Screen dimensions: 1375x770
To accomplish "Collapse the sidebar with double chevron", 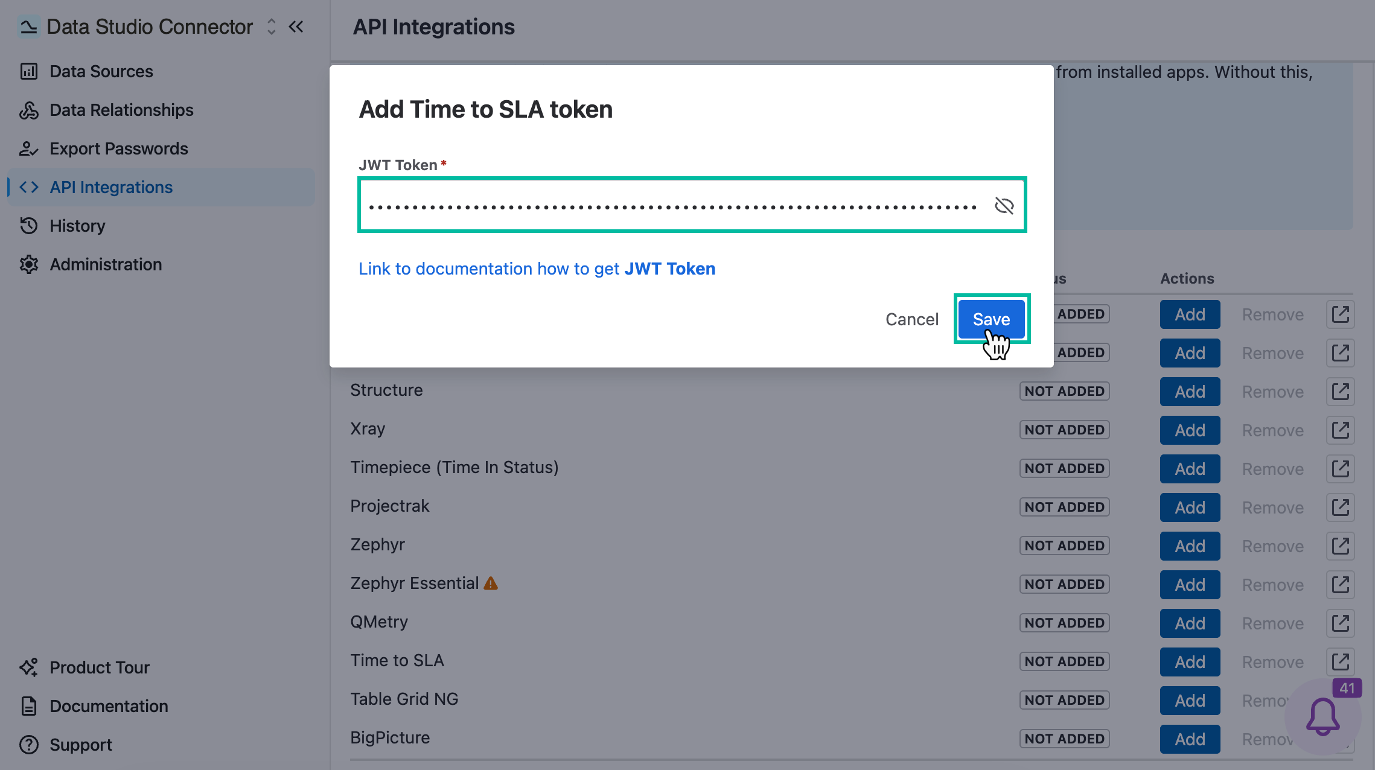I will click(x=296, y=27).
